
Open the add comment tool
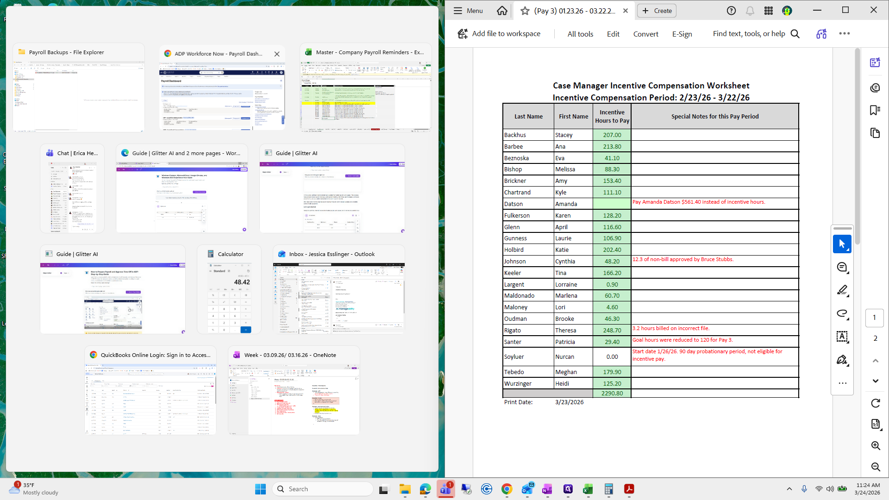pyautogui.click(x=842, y=268)
